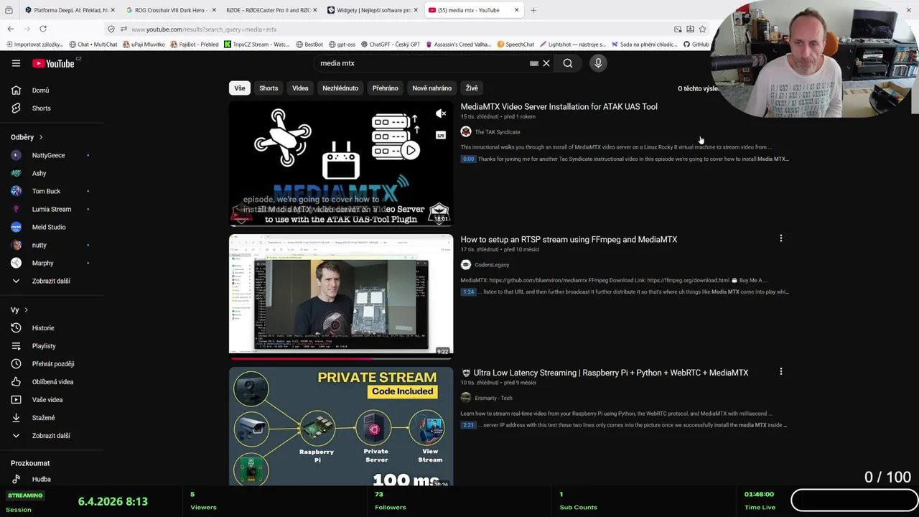Clear the search field with the X

(546, 63)
